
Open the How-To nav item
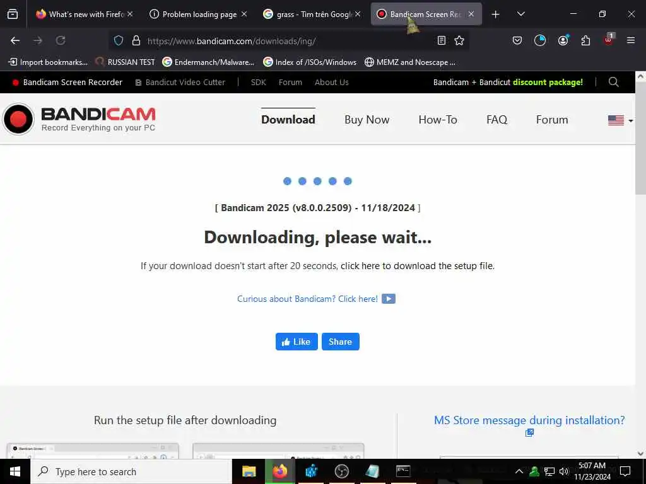(x=438, y=119)
